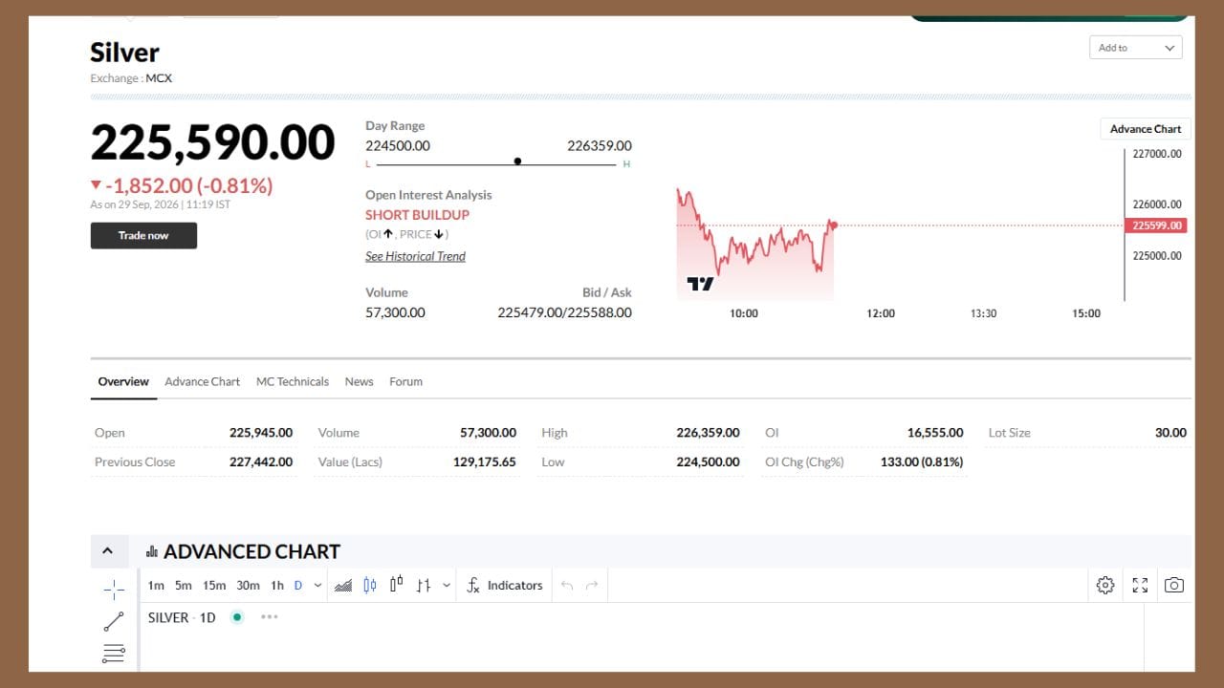Click the Advance Chart button above mini chart
The image size is (1224, 688).
(1146, 129)
